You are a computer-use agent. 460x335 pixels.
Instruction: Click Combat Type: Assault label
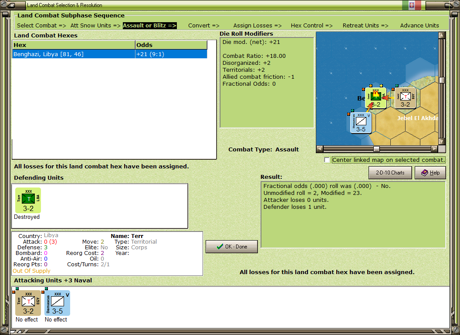[x=264, y=150]
